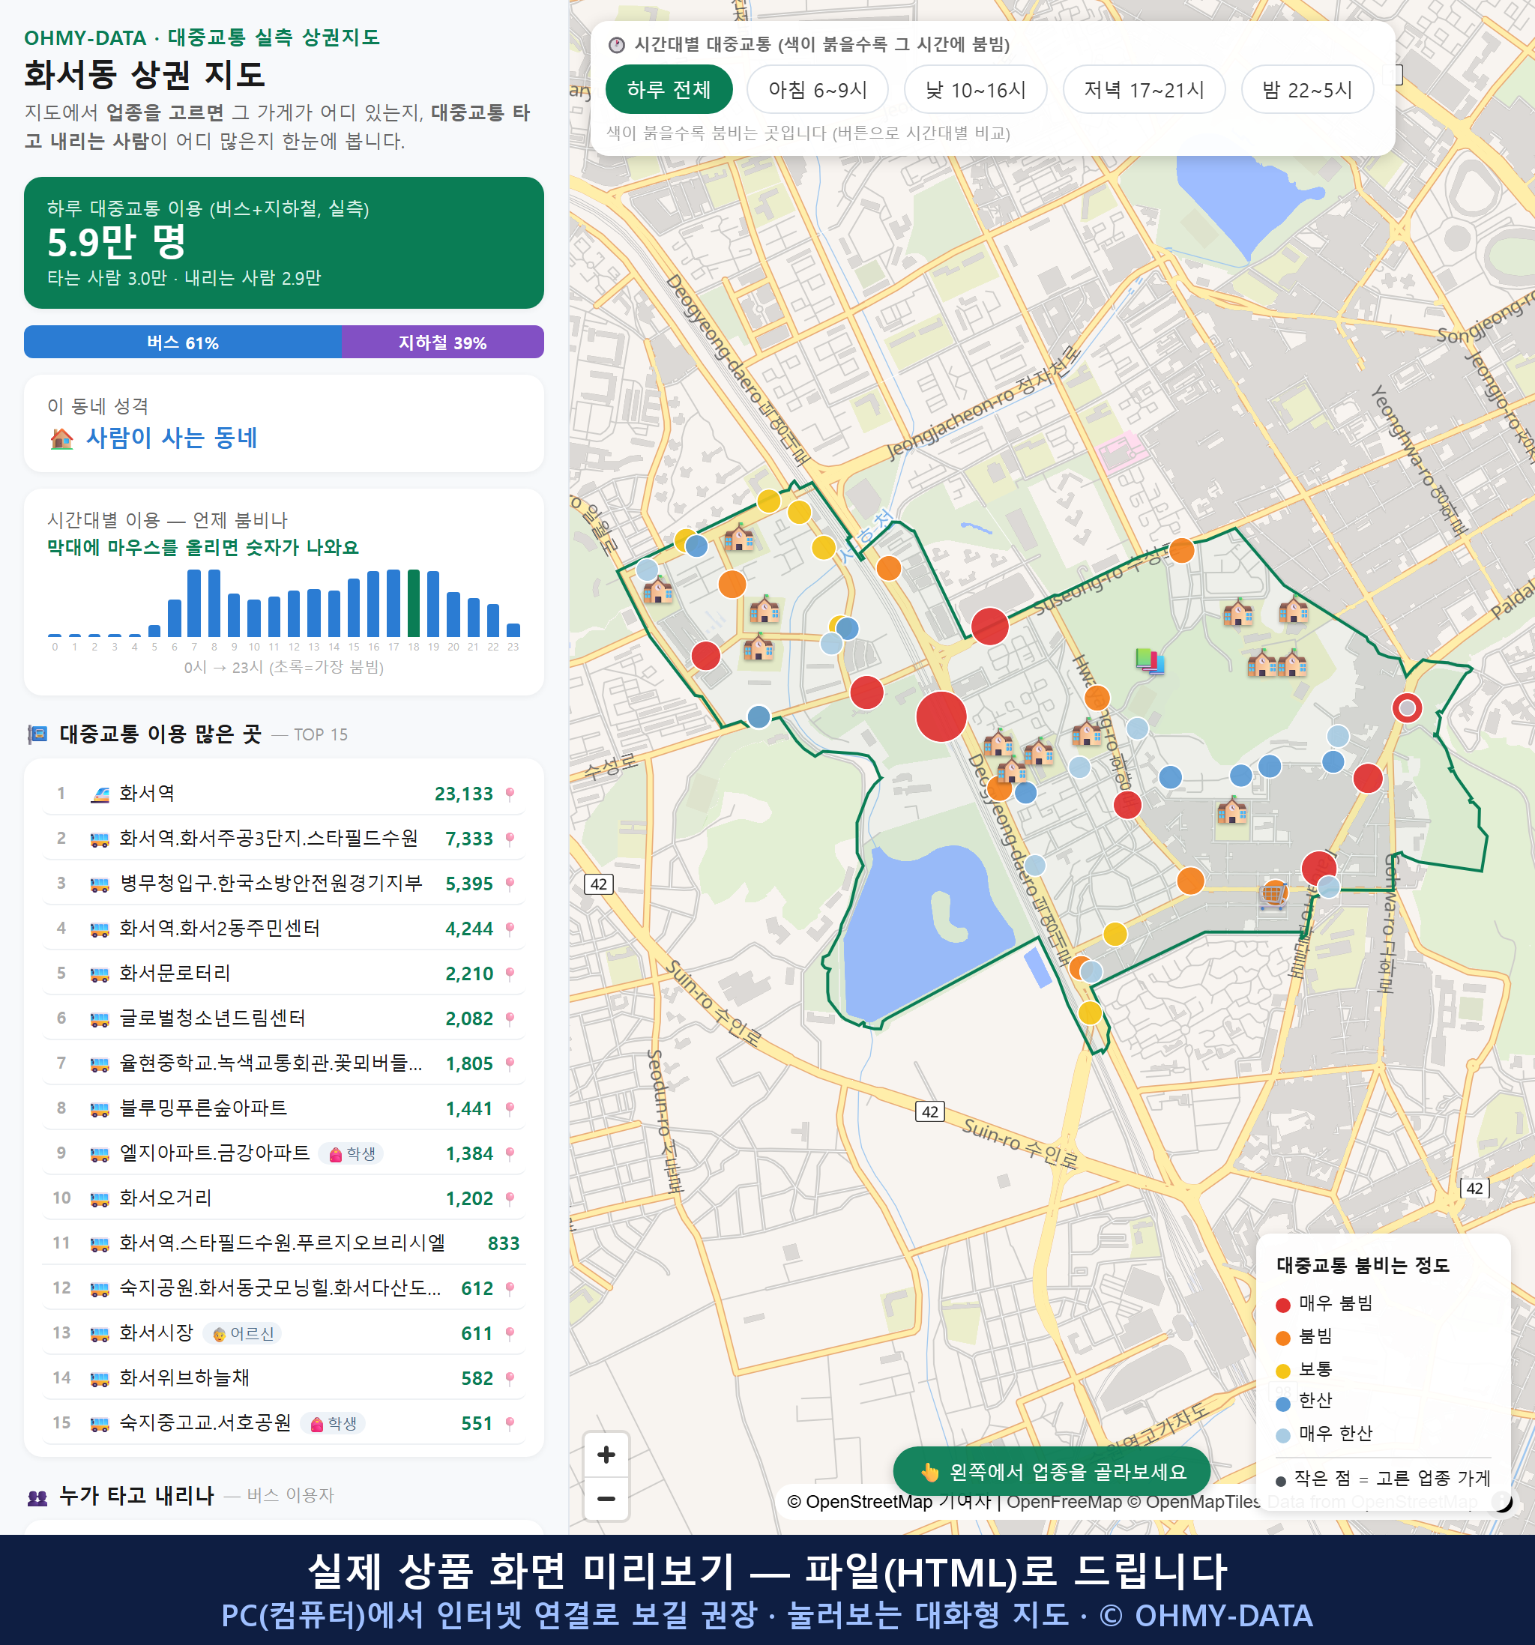Click the bus icon beside 화서오거리

[99, 1199]
